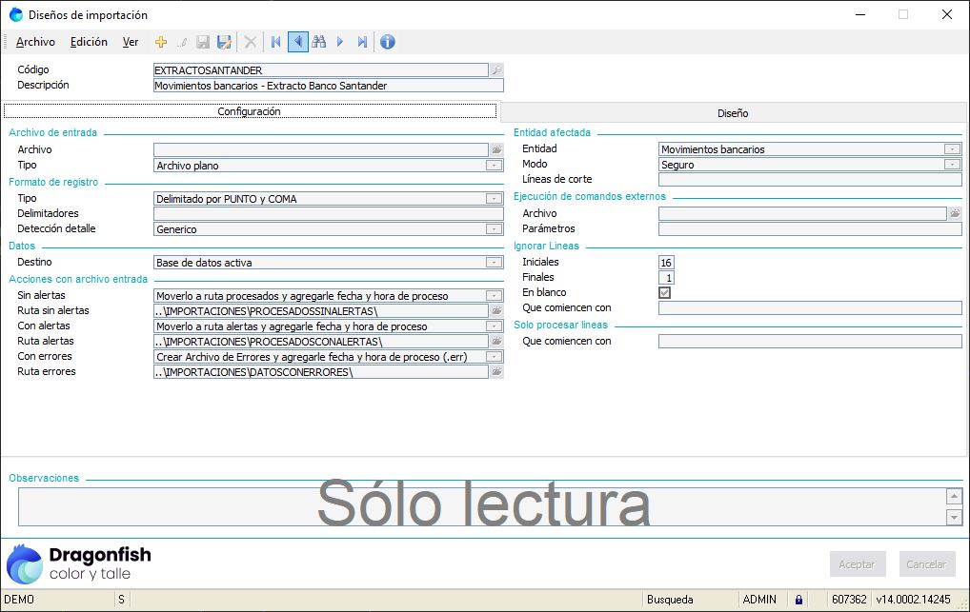The image size is (970, 612).
Task: Click the Líneas de corte field
Action: [x=810, y=179]
